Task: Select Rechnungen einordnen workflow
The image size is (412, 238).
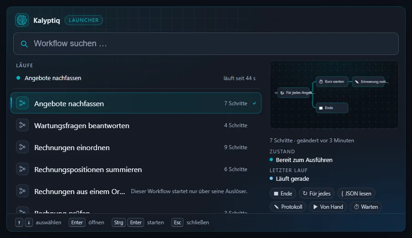Action: [x=136, y=147]
